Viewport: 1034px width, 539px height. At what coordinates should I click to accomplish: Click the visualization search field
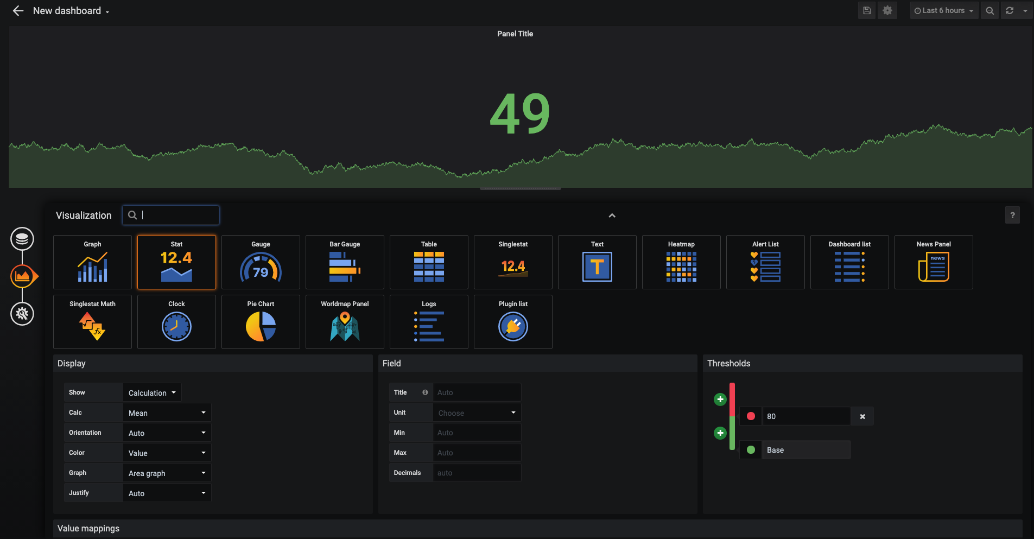click(171, 215)
